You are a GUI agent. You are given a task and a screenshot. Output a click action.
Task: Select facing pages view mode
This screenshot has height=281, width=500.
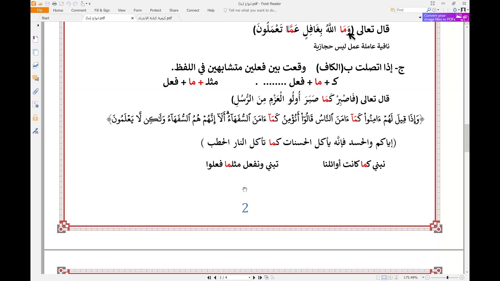coord(390,277)
